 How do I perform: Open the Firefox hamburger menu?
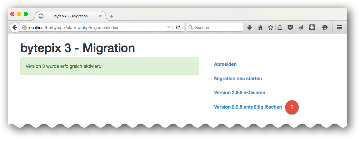(340, 27)
